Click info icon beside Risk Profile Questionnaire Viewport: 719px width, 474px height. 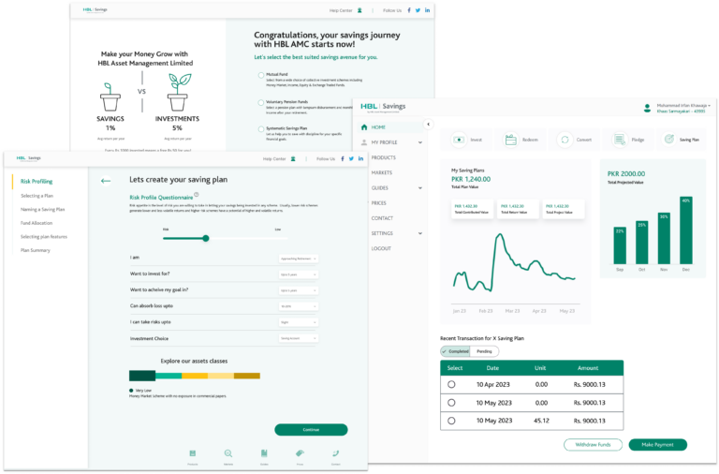(x=197, y=195)
